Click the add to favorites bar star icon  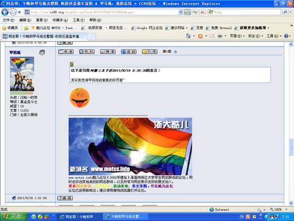[x=26, y=28]
